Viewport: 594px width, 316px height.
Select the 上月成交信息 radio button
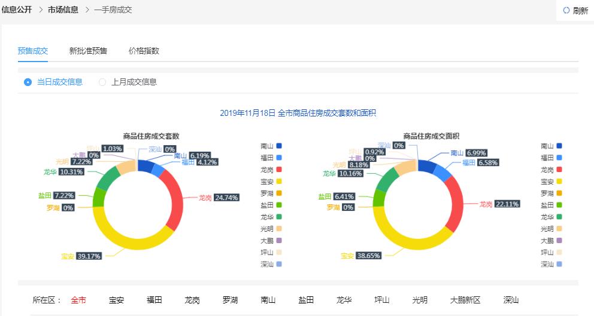click(102, 82)
